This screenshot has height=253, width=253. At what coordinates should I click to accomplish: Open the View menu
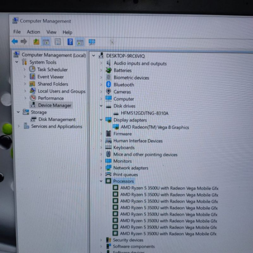pos(51,32)
